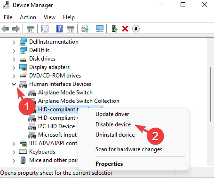
Task: Click the DellUtils monitor icon
Action: [23, 50]
